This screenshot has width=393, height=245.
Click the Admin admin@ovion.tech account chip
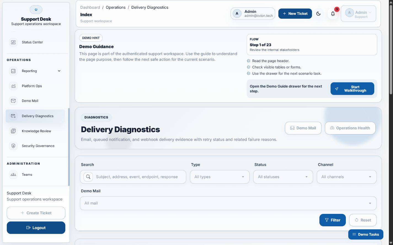(253, 13)
